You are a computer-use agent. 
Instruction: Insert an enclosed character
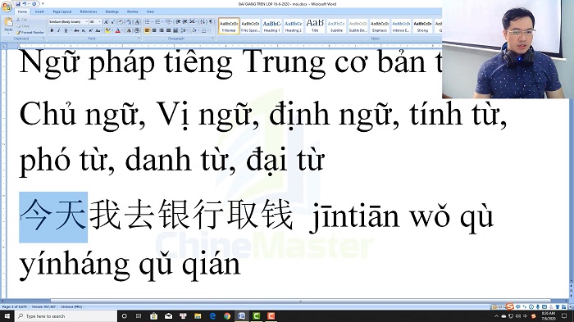point(137,30)
